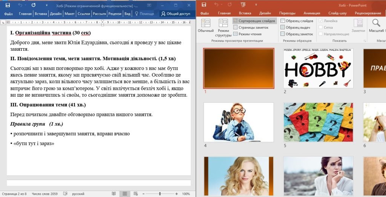Open Переходы tab in PowerPoint
The image size is (386, 197).
coord(287,13)
